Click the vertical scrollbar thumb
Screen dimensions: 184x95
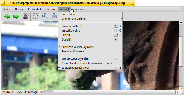pos(181,51)
